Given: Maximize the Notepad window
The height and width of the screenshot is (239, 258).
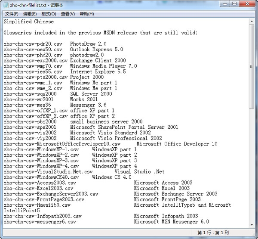Looking at the screenshot, I should (x=235, y=4).
